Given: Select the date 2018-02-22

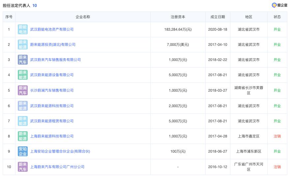Looking at the screenshot, I should pos(218,60).
